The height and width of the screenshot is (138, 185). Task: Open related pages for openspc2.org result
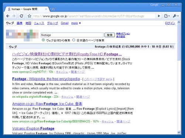[x=78, y=72]
